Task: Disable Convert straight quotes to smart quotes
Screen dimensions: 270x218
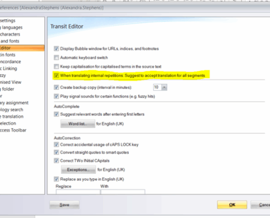Action: coord(56,152)
